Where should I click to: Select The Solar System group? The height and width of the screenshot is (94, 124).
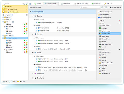(x=16, y=38)
